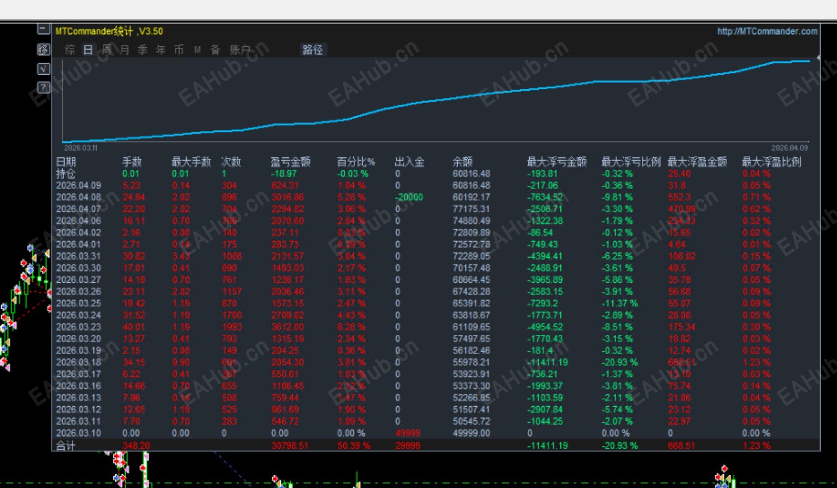This screenshot has width=837, height=488.
Task: Click the 49999 deposit value on 2026.03.10
Action: [408, 433]
